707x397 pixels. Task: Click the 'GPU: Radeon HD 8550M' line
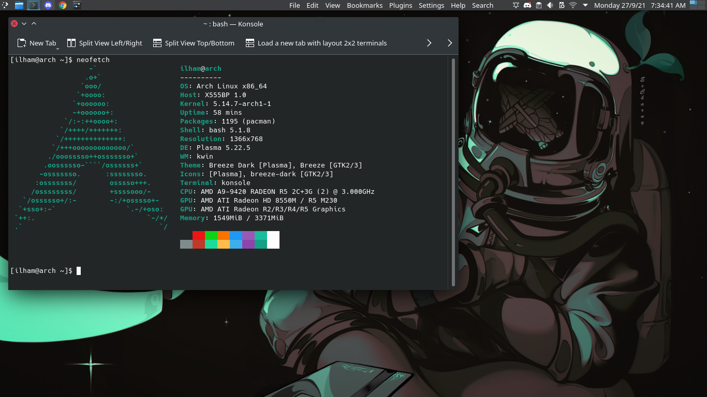click(259, 201)
